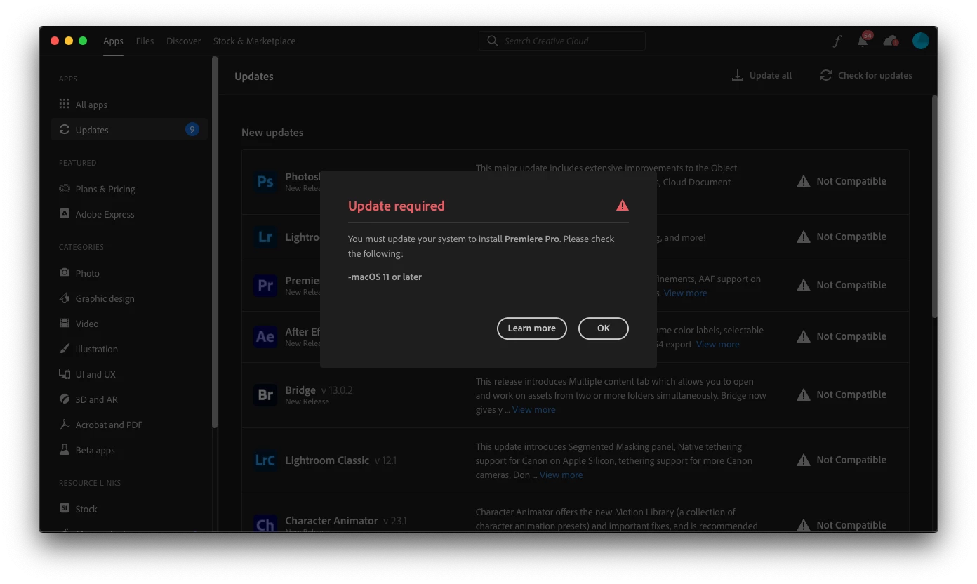This screenshot has height=584, width=977.
Task: Go to Stock & Marketplace tab
Action: click(254, 41)
